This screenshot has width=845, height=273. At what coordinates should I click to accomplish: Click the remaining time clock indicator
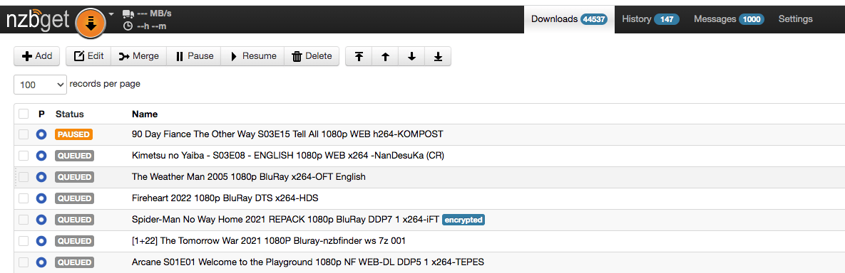(x=145, y=26)
